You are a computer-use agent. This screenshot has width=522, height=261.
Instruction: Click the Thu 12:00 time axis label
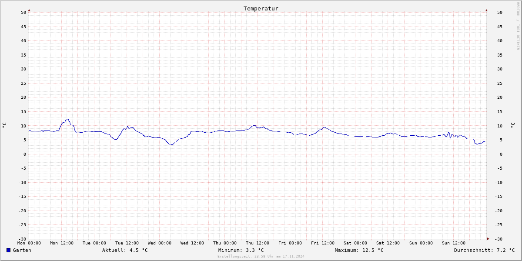coord(258,243)
